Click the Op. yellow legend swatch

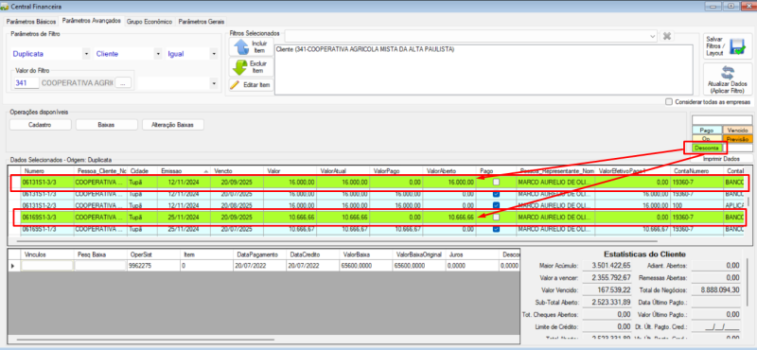(x=706, y=138)
